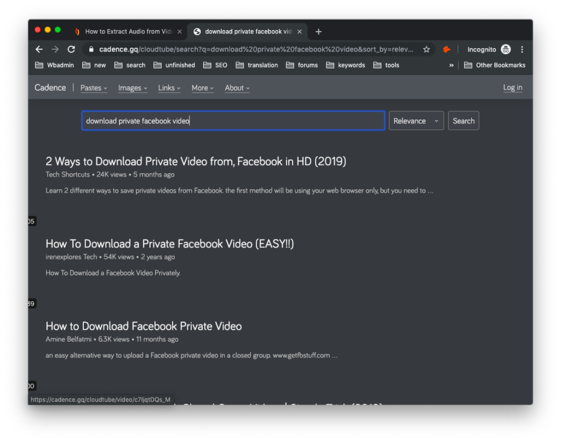Click the address bar URL
Viewport: 561px width, 442px height.
point(256,49)
